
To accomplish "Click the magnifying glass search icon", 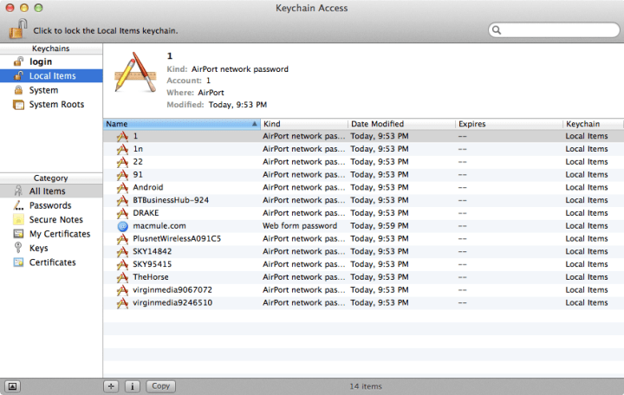I will tap(497, 29).
